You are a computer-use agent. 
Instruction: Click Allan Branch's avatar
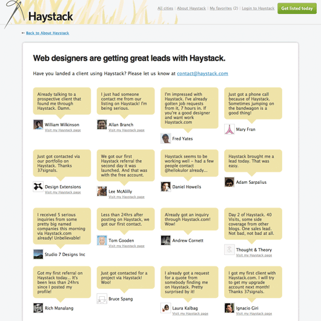tap(102, 125)
